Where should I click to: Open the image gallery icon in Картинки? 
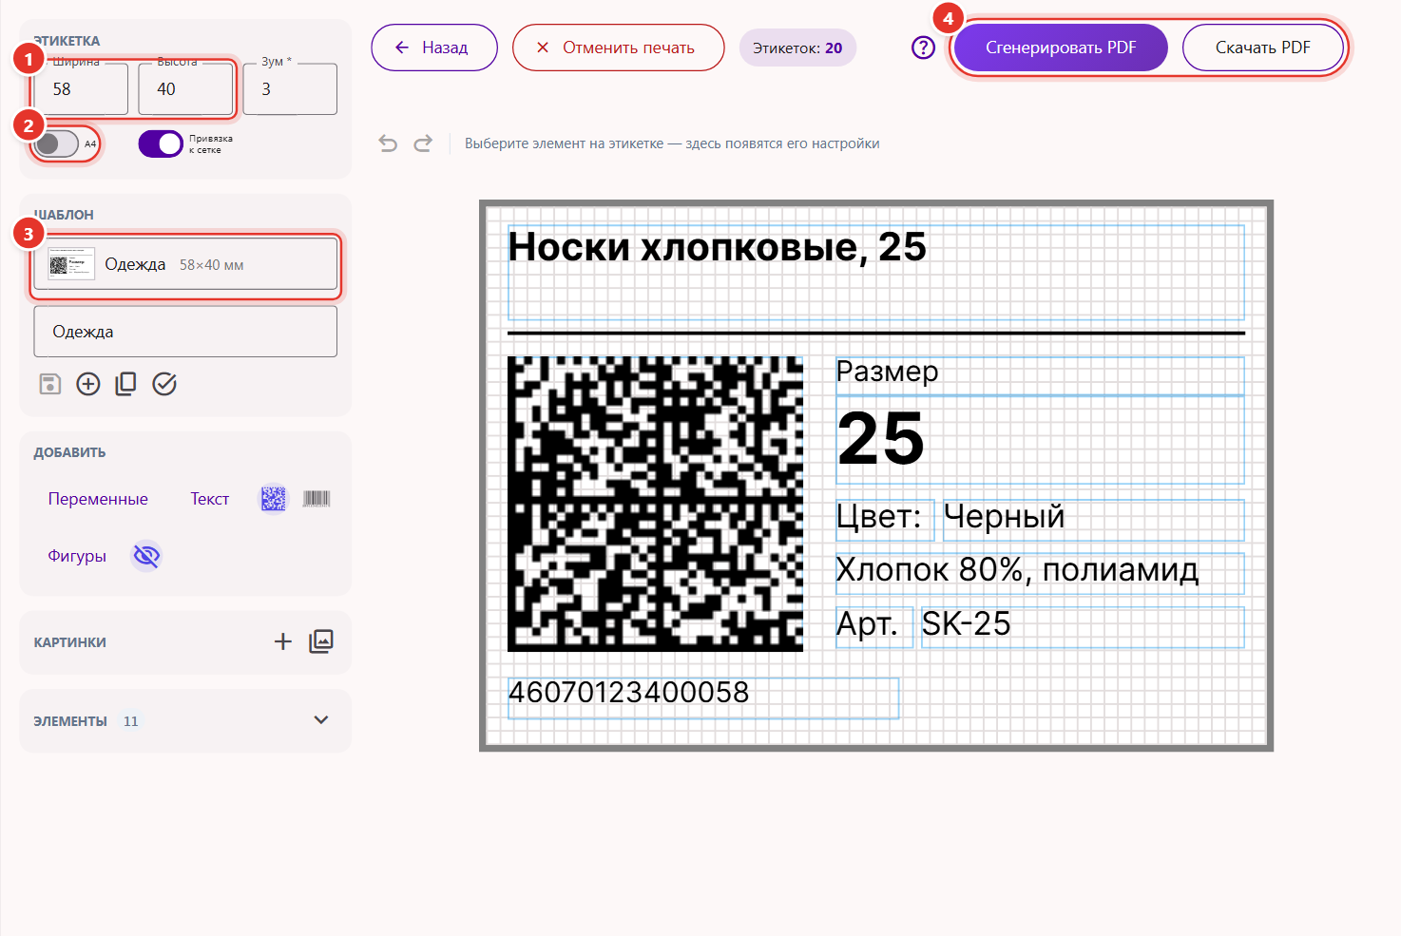321,641
